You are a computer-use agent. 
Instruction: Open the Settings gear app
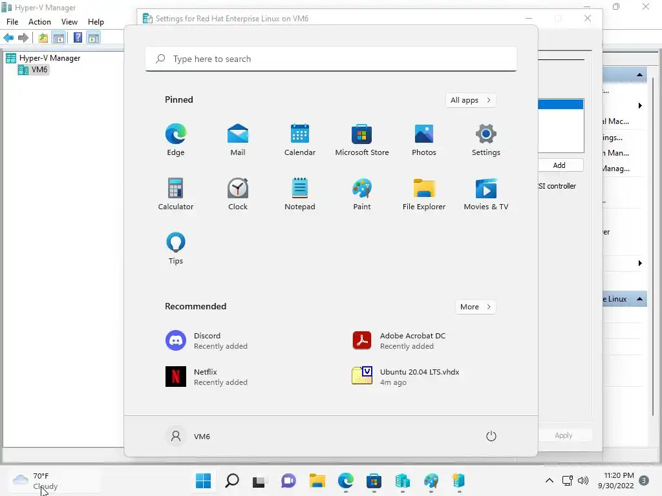pyautogui.click(x=486, y=140)
